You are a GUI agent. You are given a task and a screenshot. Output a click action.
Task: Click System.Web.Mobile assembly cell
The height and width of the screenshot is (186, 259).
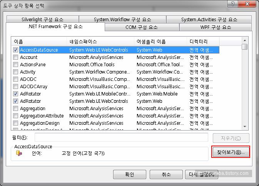click(x=157, y=94)
